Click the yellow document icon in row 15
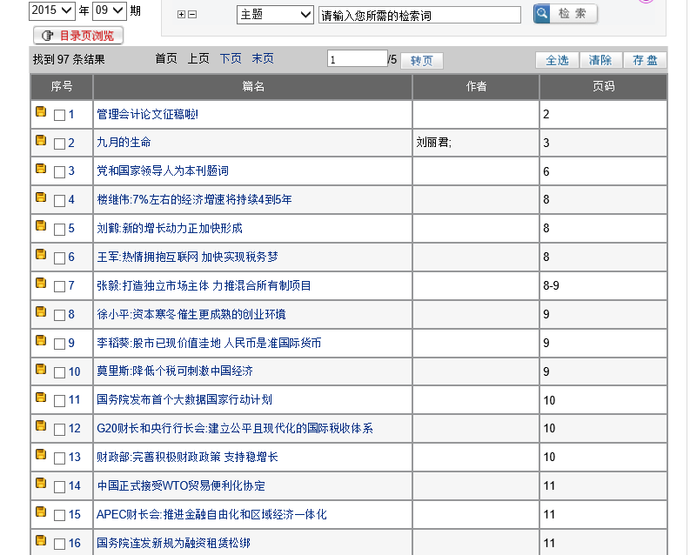Viewport: 690px width, 555px height. click(x=41, y=512)
